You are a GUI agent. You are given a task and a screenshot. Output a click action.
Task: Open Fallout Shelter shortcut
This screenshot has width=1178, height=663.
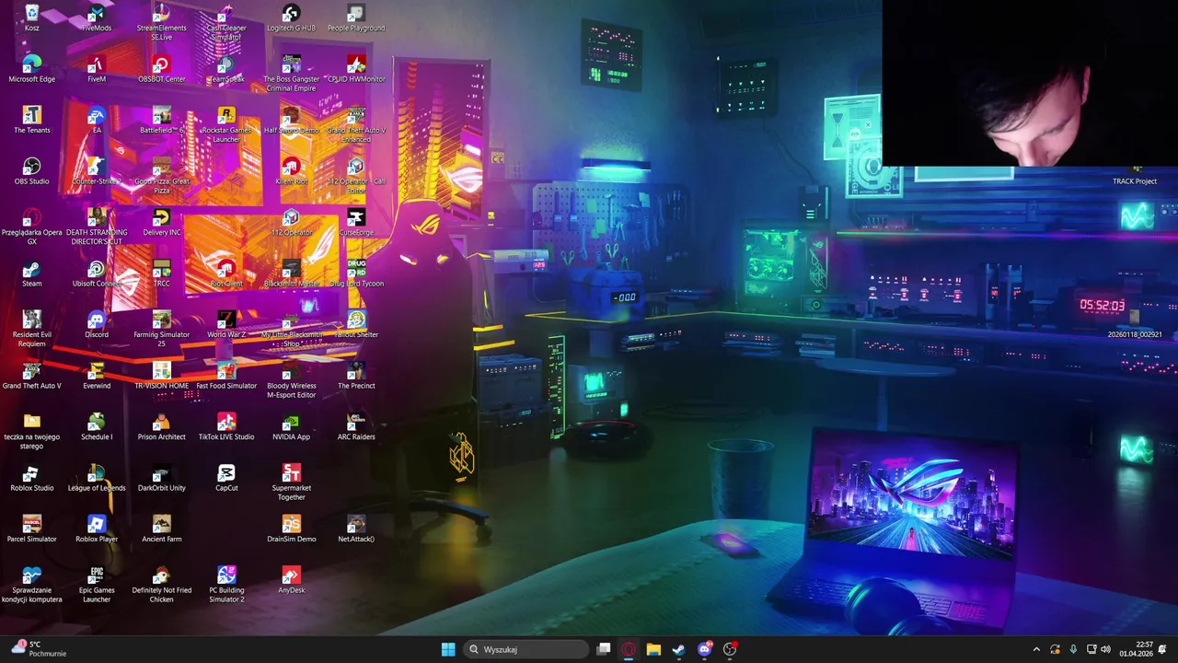pyautogui.click(x=356, y=324)
